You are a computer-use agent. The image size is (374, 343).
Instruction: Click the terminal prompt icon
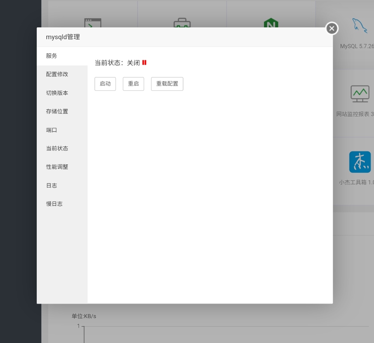click(93, 23)
